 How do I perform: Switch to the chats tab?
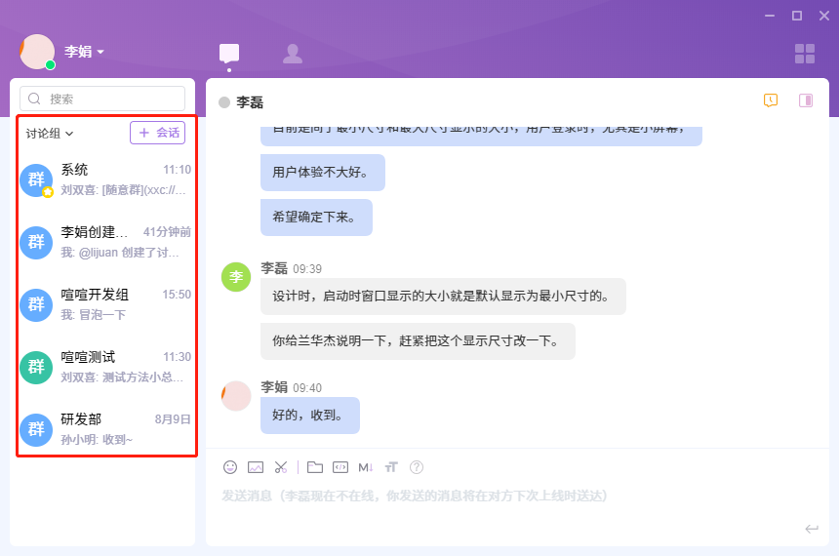pos(229,54)
